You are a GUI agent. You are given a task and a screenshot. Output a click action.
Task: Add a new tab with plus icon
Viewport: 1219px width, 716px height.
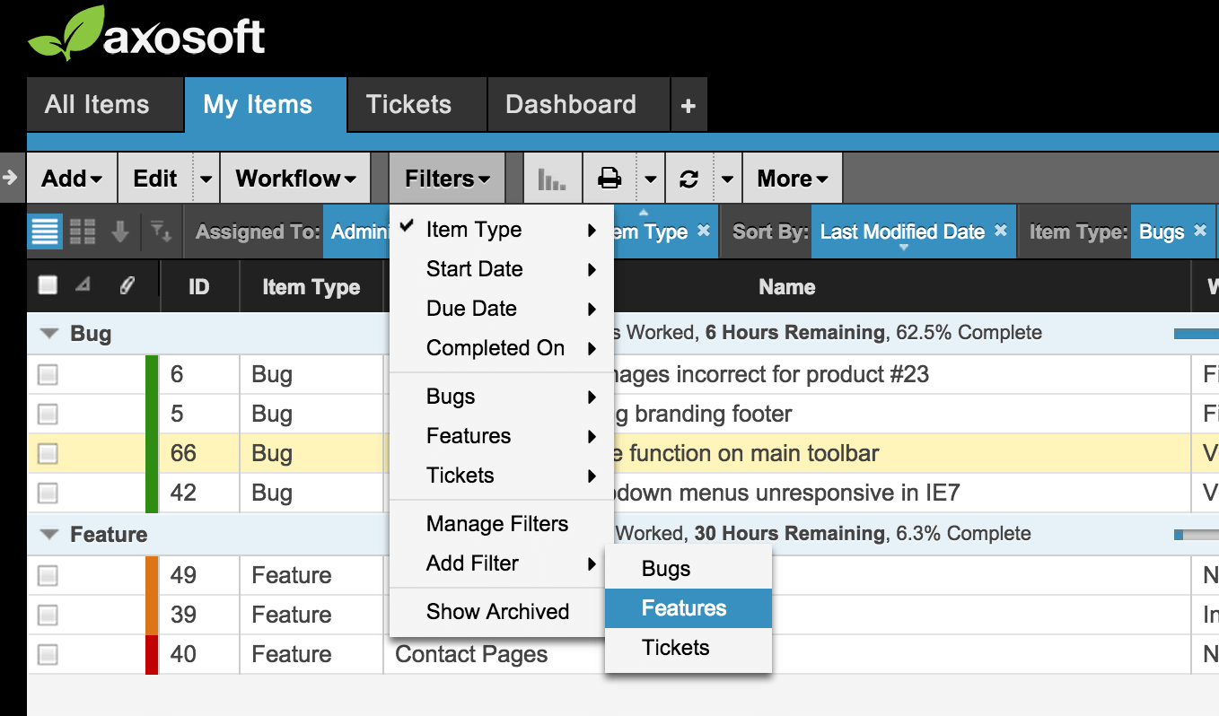point(688,106)
